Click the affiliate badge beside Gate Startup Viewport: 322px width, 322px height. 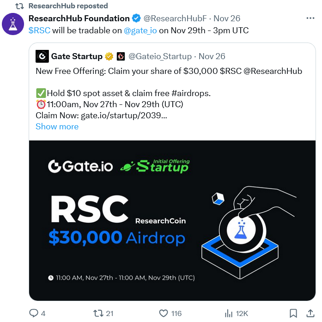[x=121, y=56]
